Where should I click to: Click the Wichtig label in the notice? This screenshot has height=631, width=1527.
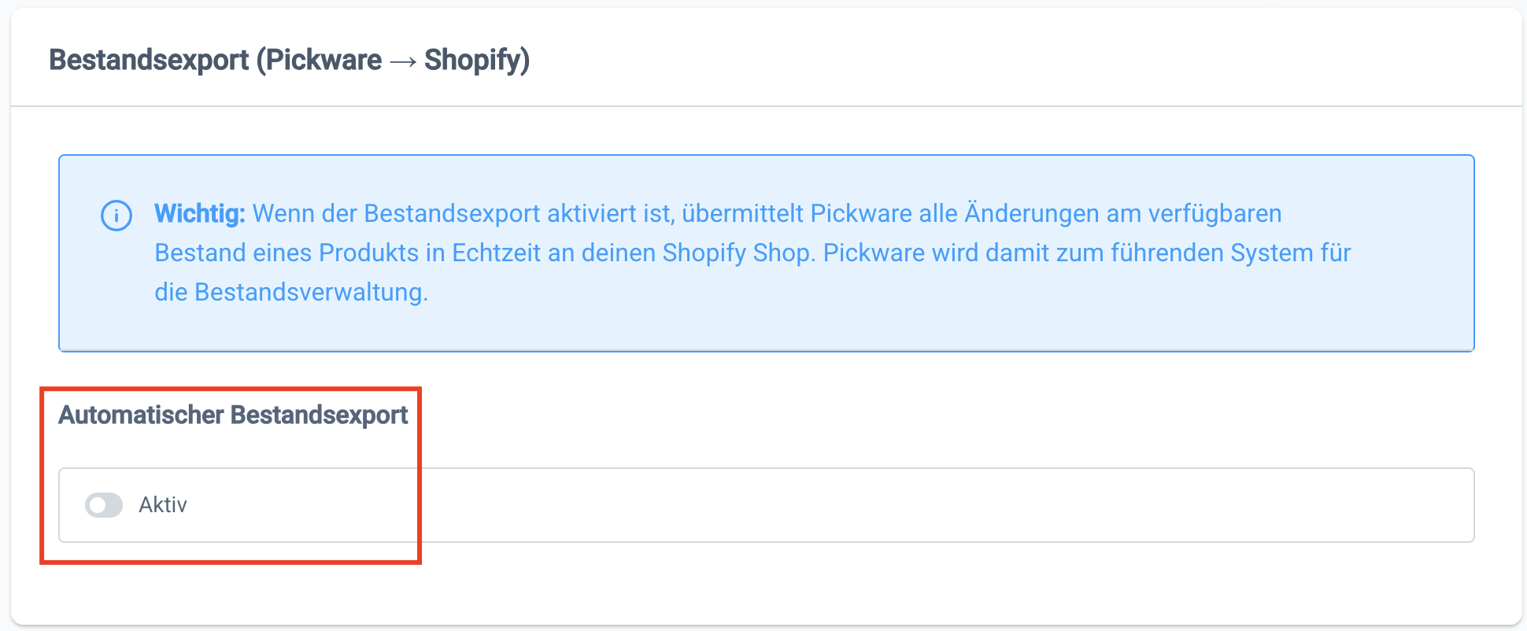(199, 213)
